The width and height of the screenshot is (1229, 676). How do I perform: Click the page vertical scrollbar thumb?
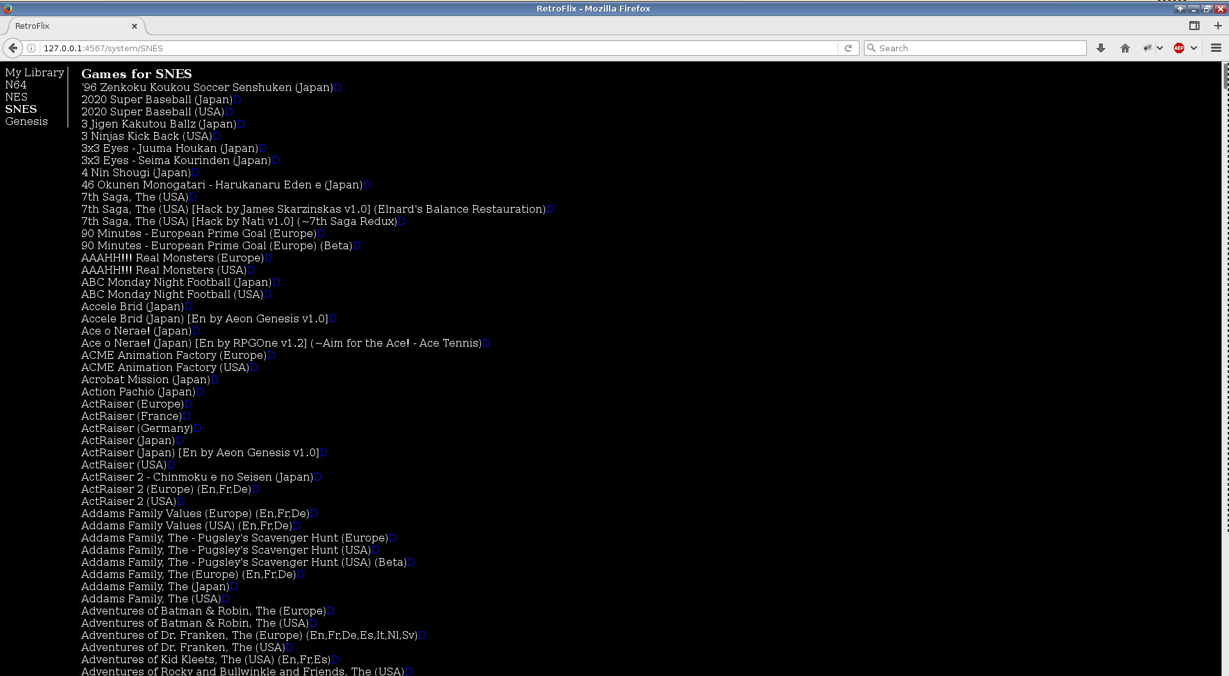pos(1225,76)
